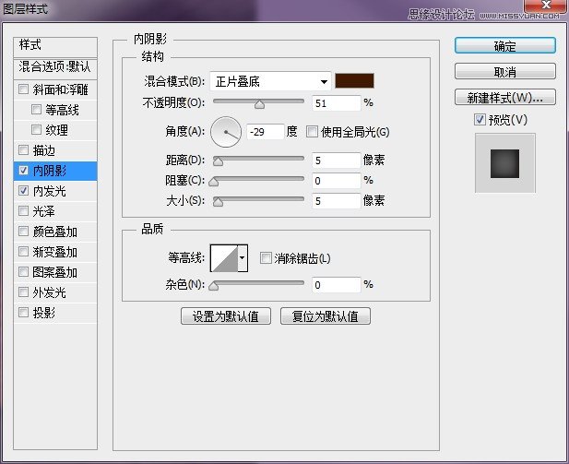Close the 图层样式 dialog
This screenshot has height=464, width=569.
click(x=545, y=6)
